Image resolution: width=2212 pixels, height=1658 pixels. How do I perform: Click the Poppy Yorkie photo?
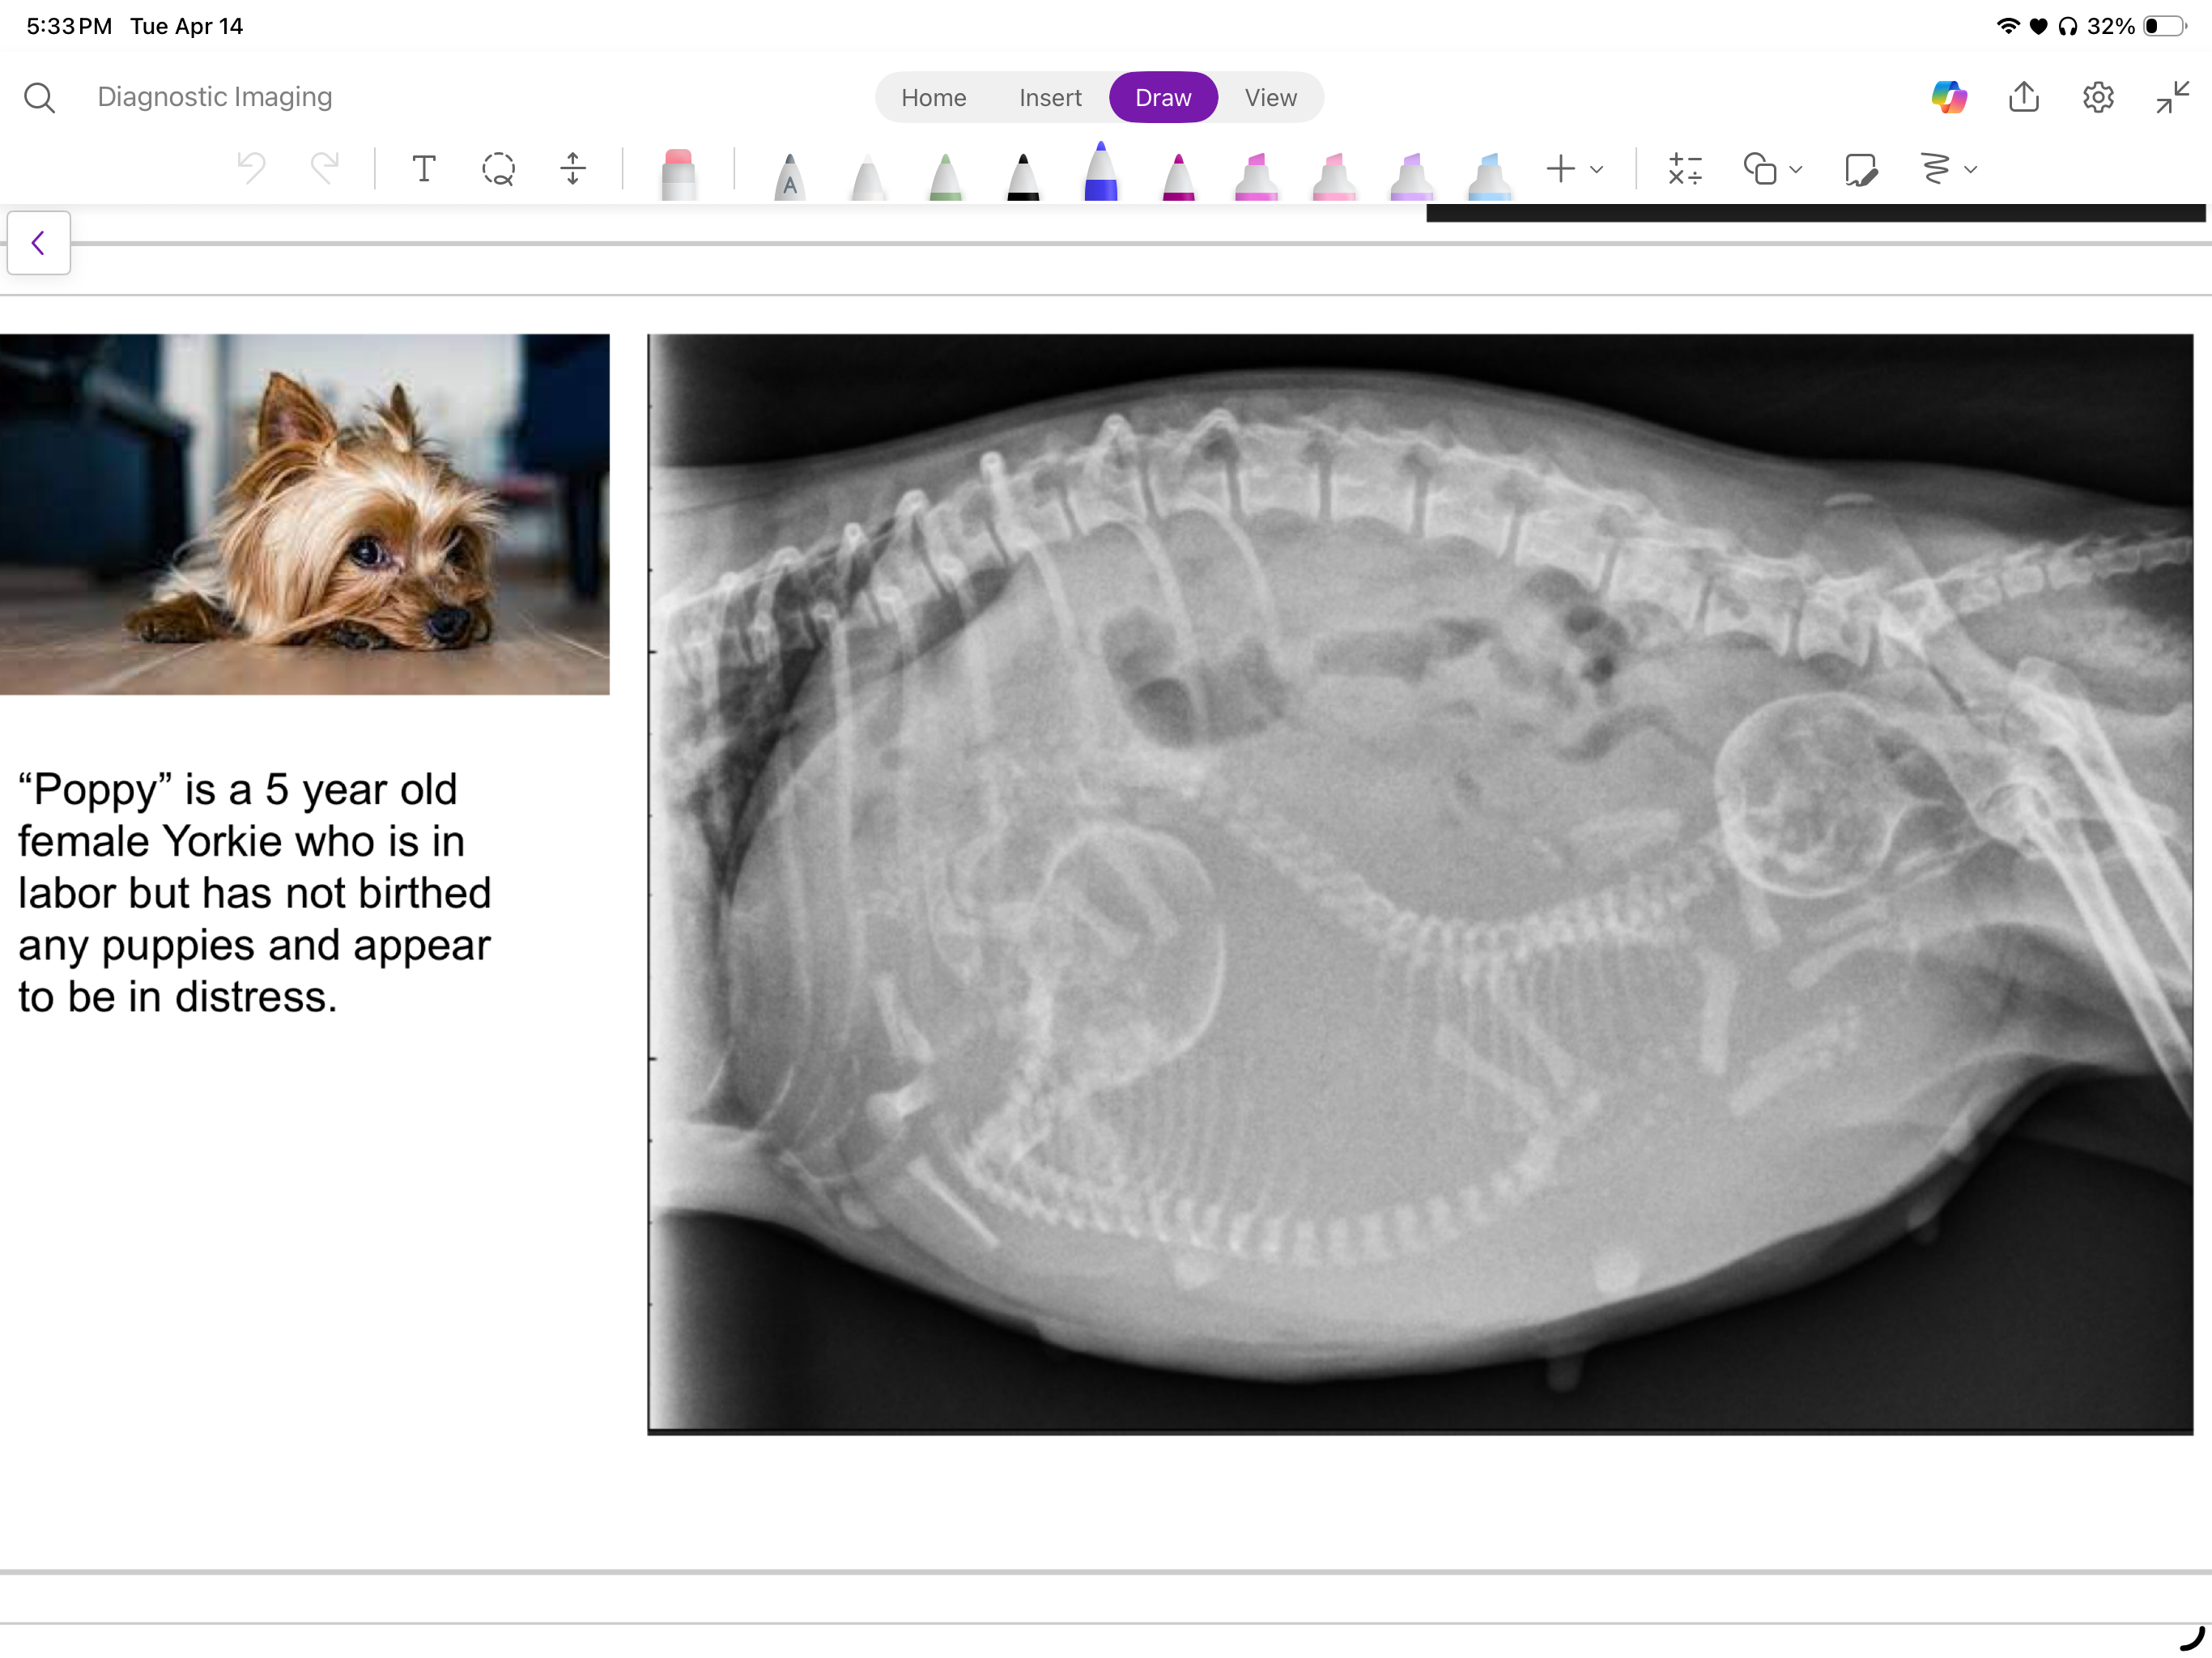click(305, 515)
